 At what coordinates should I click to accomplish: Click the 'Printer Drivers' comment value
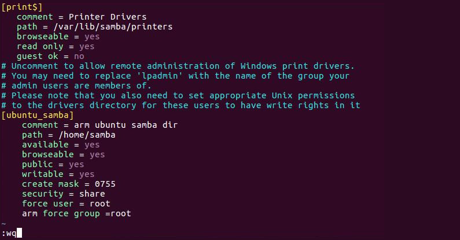[108, 17]
